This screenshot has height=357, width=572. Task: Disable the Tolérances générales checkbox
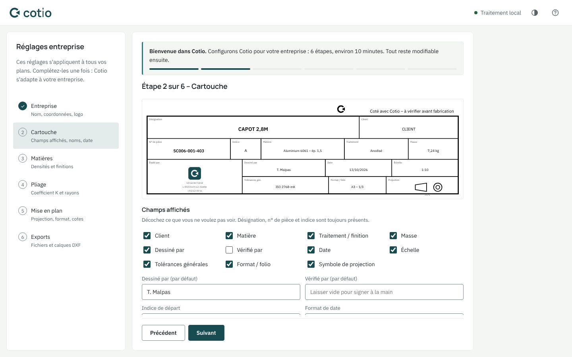pyautogui.click(x=147, y=264)
